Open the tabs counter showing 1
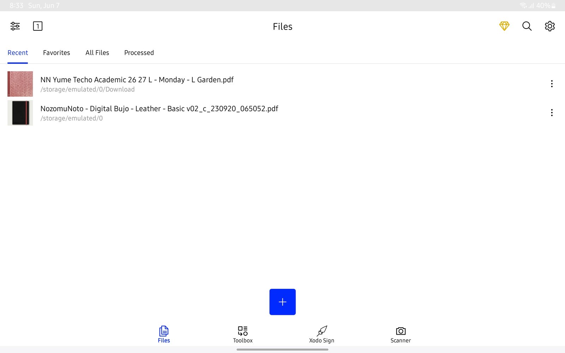Viewport: 565px width, 353px height. tap(38, 26)
